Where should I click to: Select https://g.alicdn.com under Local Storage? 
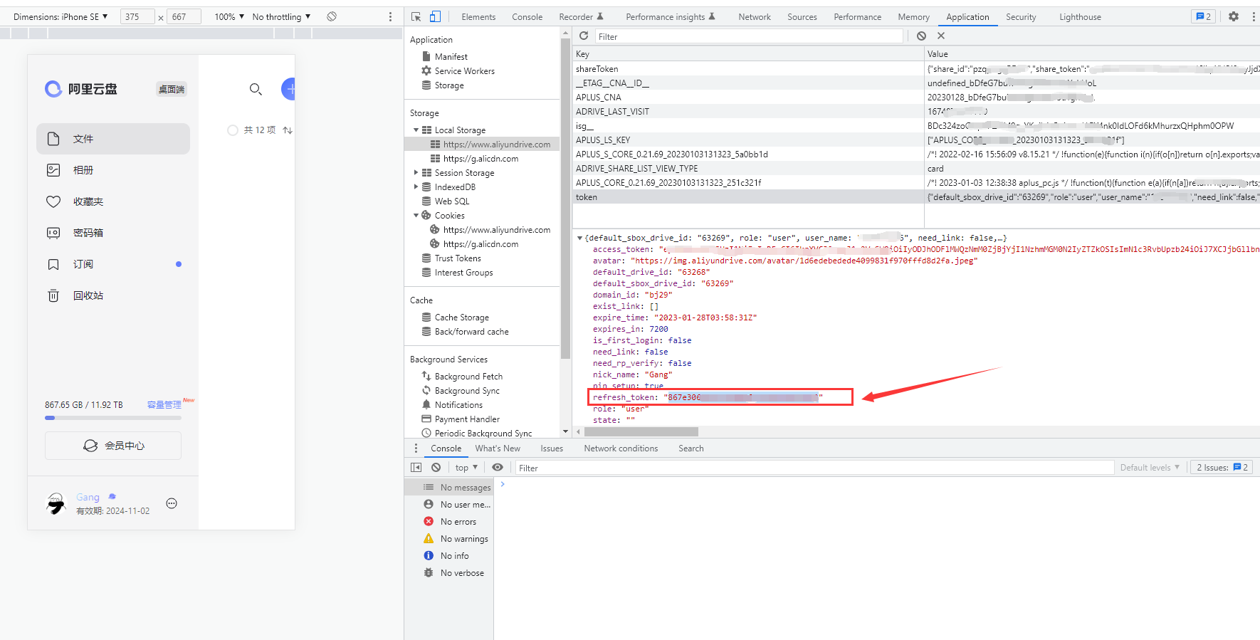[x=481, y=159]
